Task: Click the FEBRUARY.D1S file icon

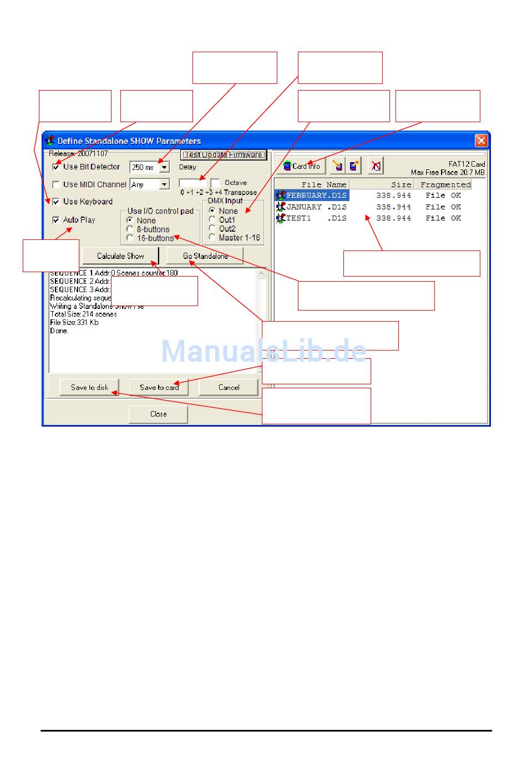Action: 281,196
